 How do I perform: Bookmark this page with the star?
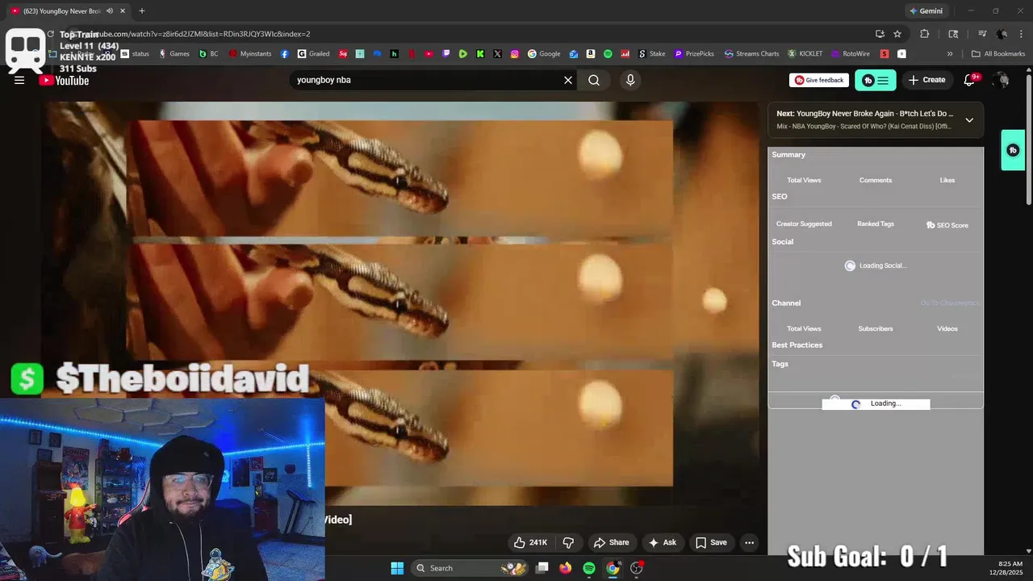897,34
